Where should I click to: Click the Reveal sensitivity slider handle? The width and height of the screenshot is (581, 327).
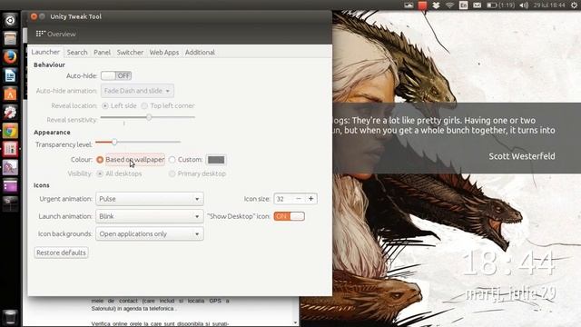[x=149, y=117]
